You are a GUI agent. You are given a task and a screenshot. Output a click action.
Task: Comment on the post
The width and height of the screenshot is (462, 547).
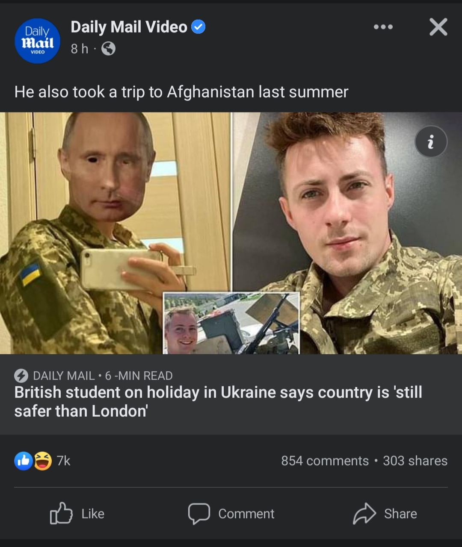click(x=231, y=513)
